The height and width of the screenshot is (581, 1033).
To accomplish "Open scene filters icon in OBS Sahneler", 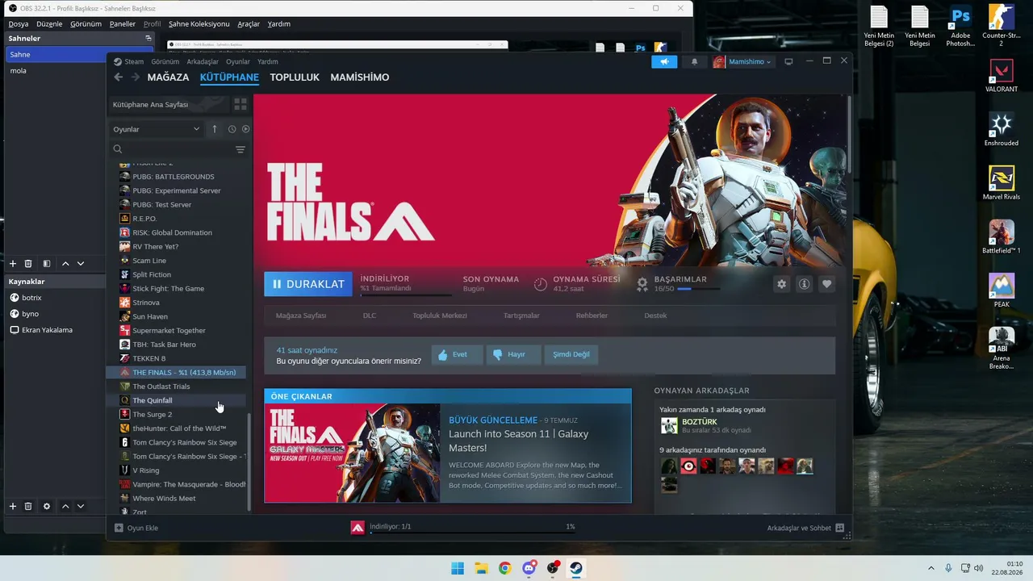I will [x=47, y=264].
